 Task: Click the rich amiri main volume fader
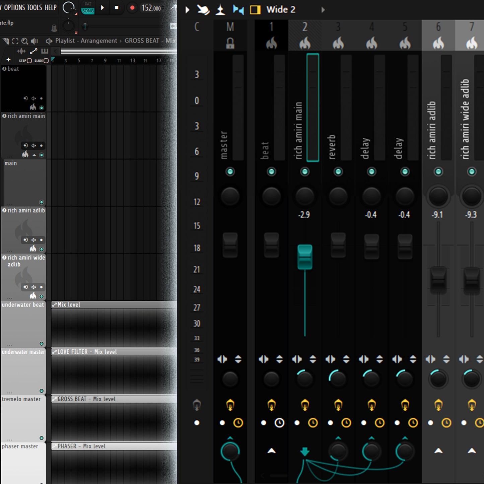click(305, 257)
